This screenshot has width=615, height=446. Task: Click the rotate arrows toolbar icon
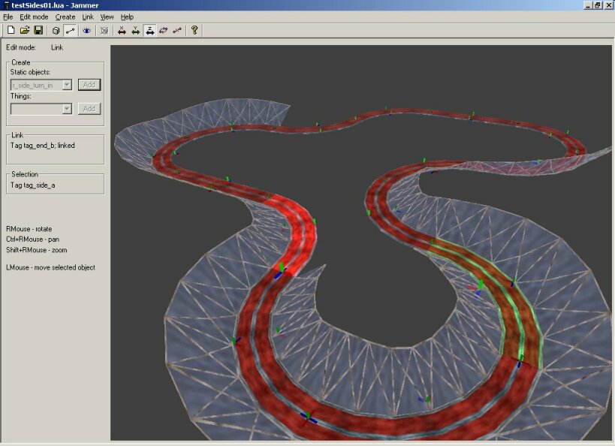tap(163, 31)
